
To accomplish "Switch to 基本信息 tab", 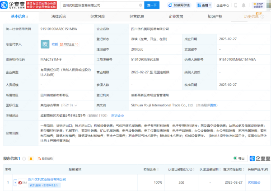I will 19,16.
